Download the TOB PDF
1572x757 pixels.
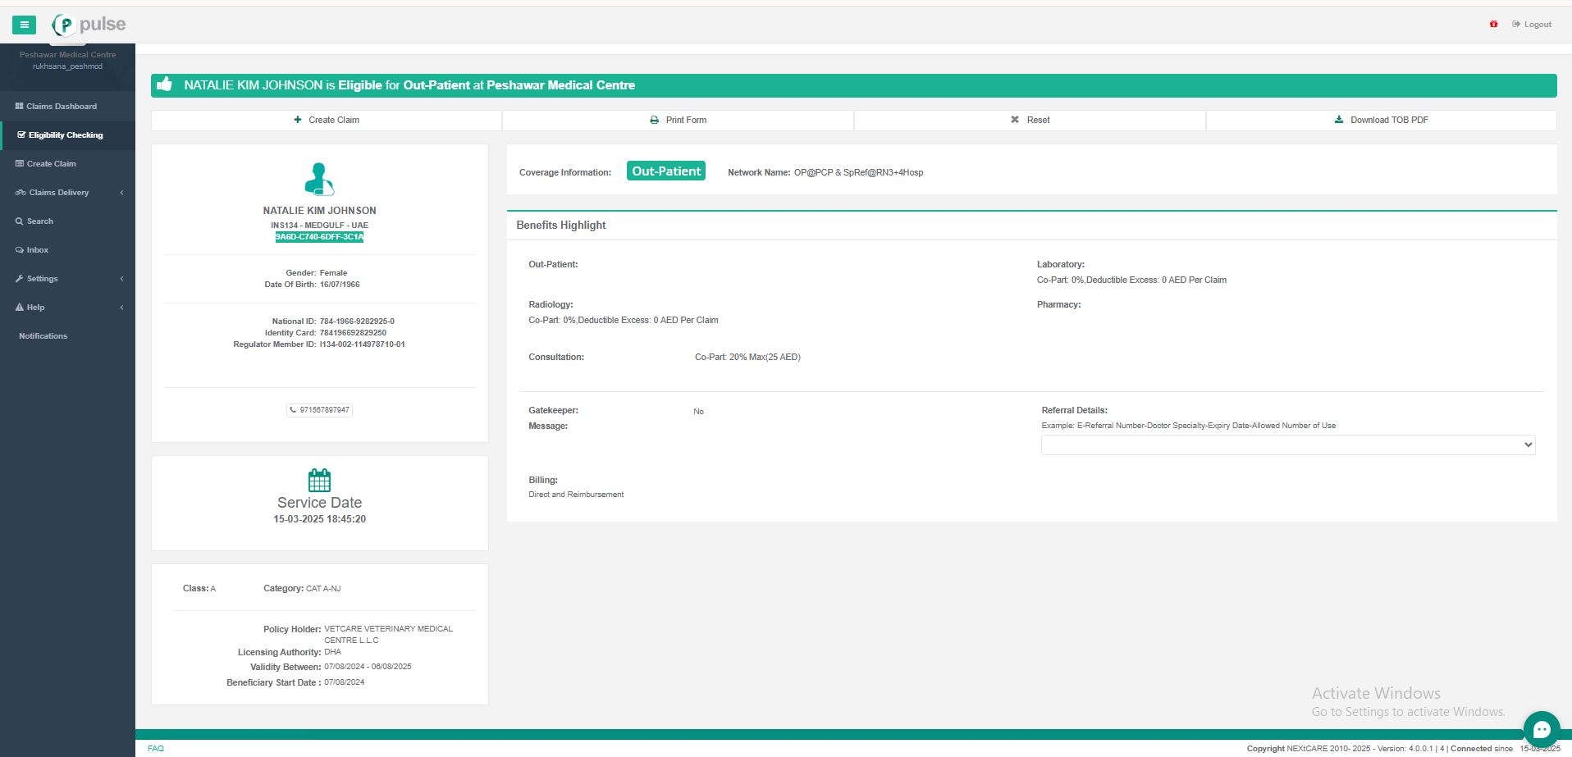[x=1381, y=120]
